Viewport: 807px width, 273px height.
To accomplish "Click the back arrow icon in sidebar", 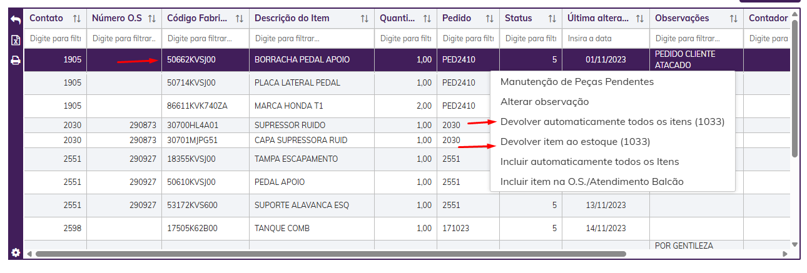I will pos(16,21).
